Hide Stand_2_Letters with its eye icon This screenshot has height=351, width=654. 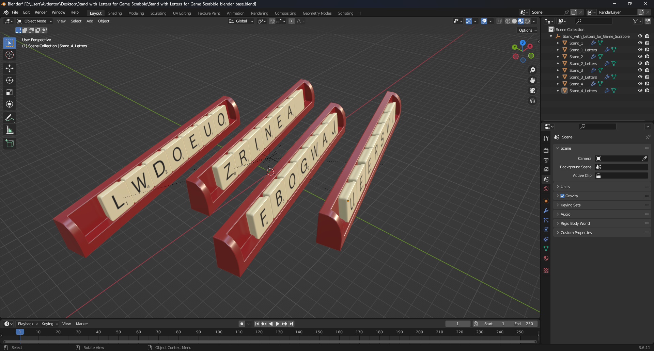[640, 63]
